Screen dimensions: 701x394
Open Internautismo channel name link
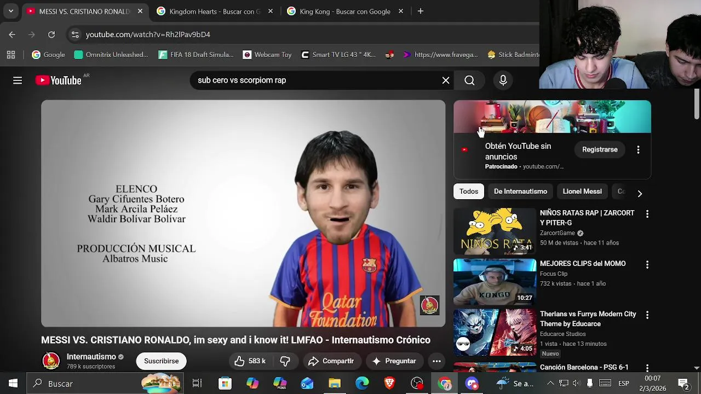pos(91,357)
